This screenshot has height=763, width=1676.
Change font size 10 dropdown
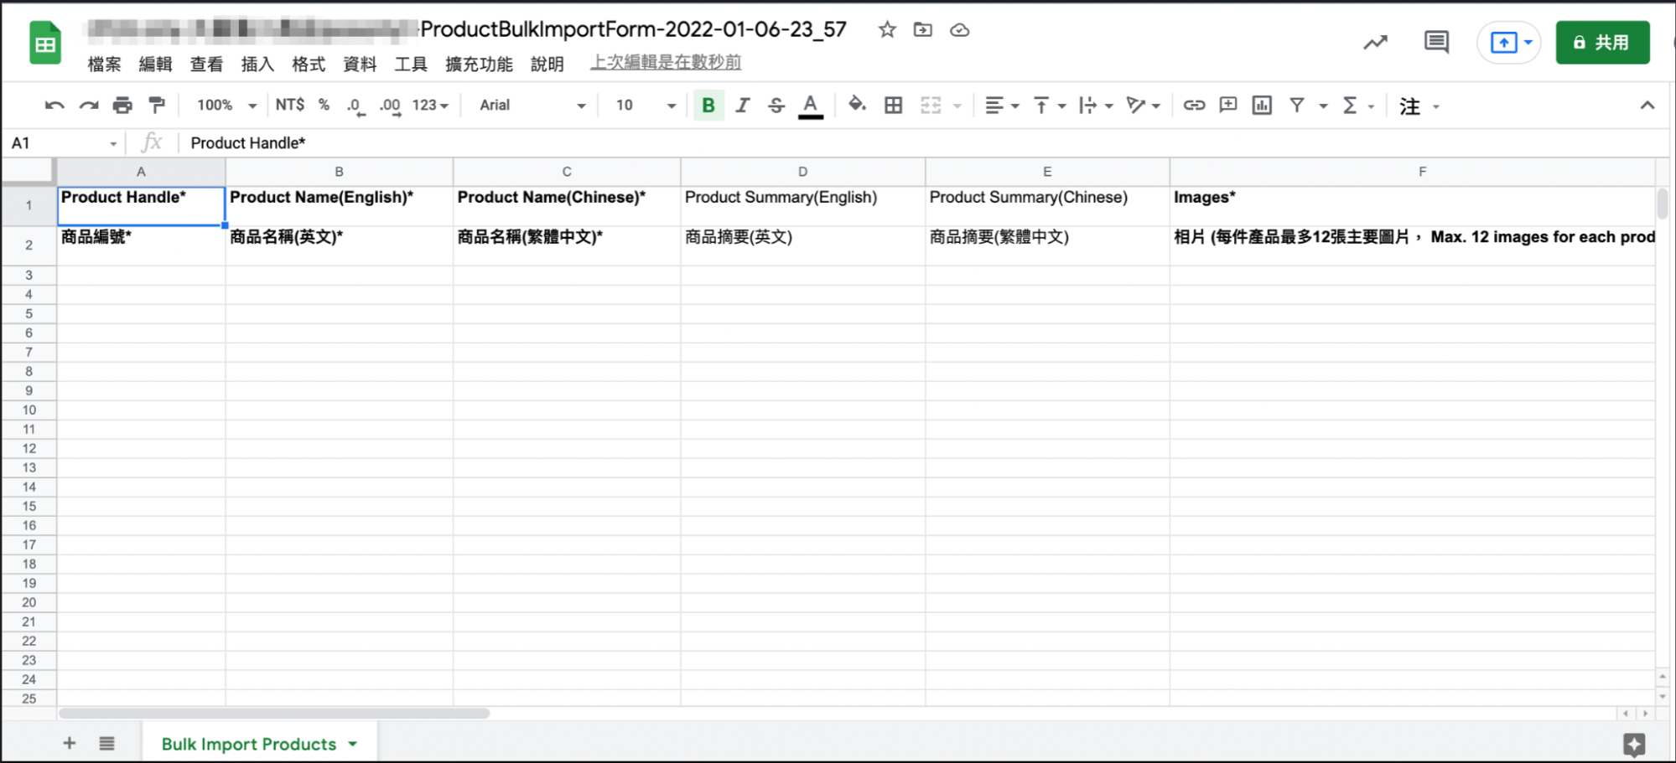[x=645, y=106]
